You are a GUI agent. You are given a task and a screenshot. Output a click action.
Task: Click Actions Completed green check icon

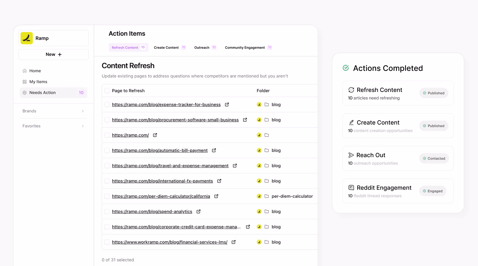[346, 68]
